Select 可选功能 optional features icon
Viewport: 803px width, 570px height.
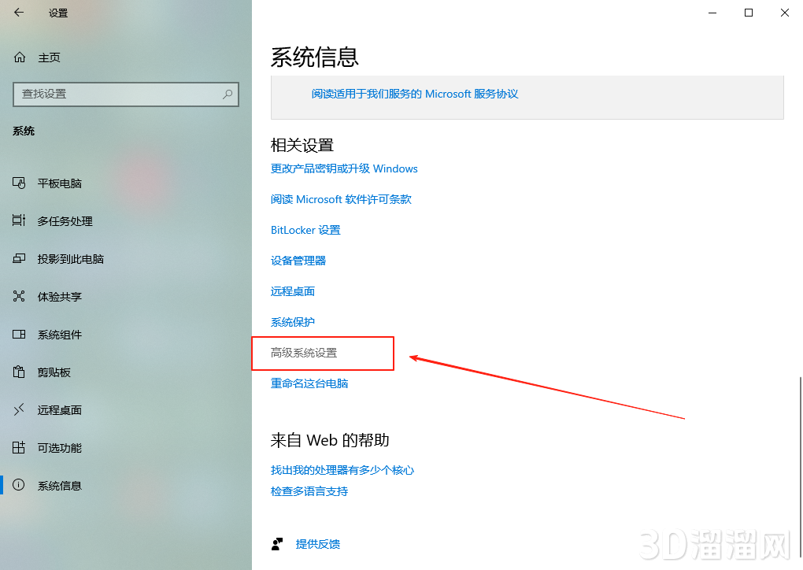point(19,448)
